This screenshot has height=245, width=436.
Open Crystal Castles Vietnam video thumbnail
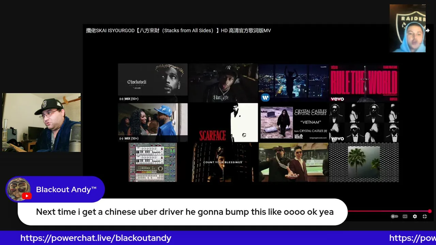pos(294,123)
